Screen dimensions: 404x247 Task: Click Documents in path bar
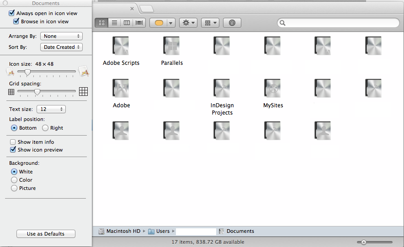pyautogui.click(x=237, y=231)
